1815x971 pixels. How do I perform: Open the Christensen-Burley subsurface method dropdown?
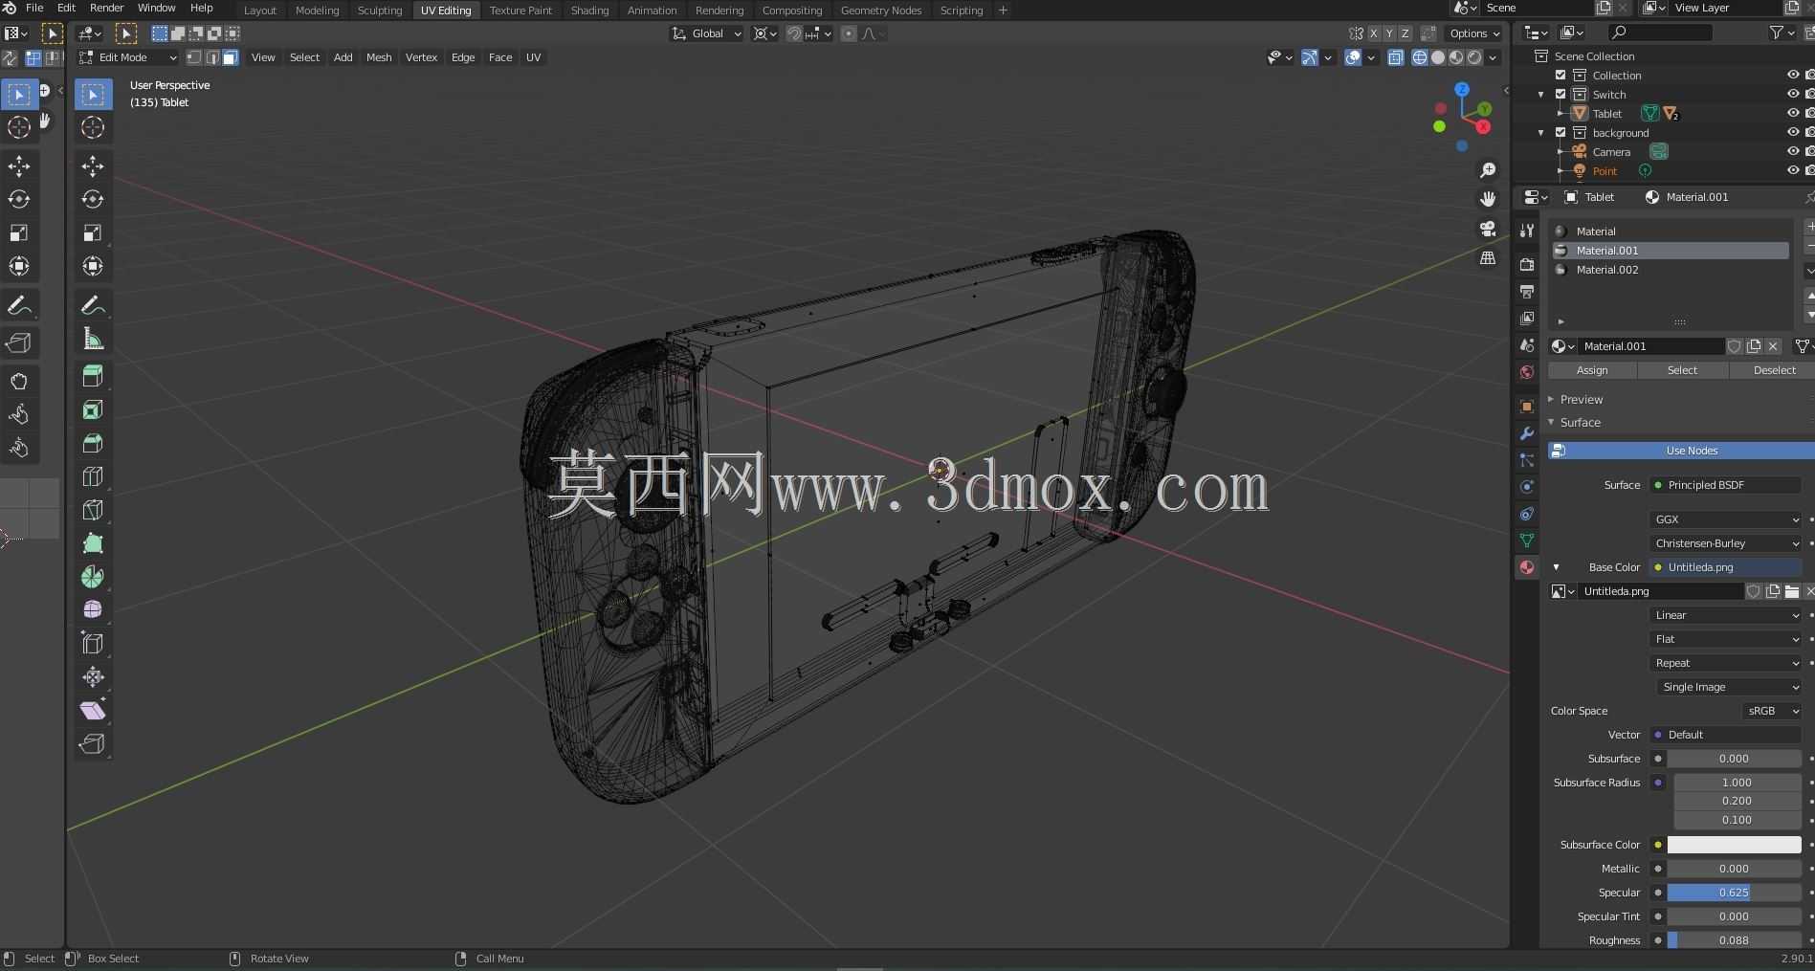[1727, 543]
